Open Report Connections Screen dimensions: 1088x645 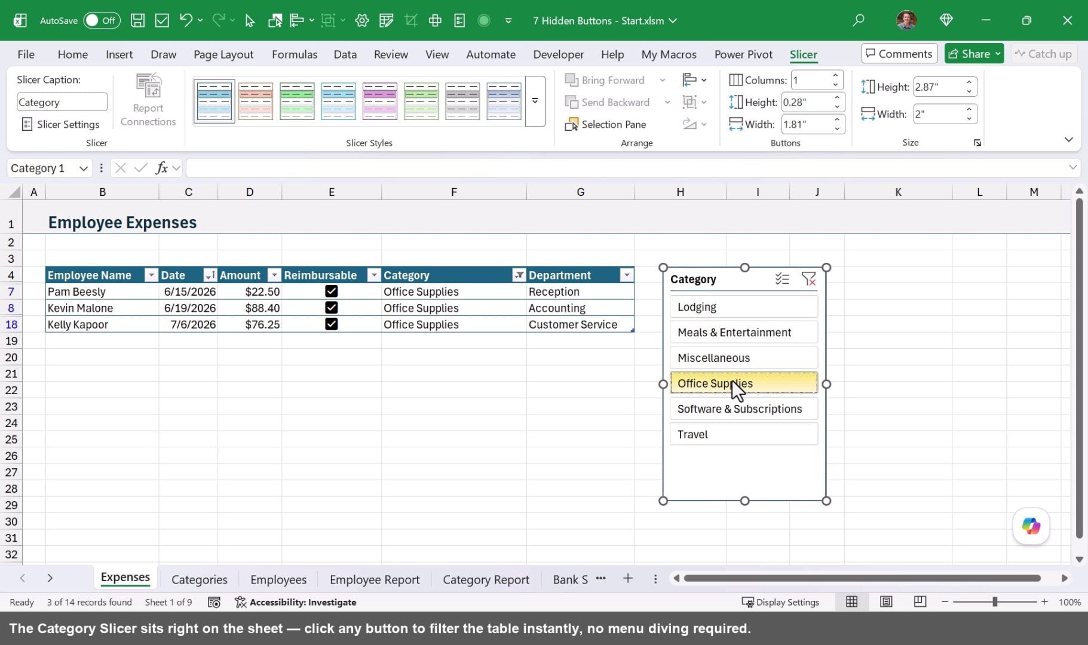[x=148, y=100]
